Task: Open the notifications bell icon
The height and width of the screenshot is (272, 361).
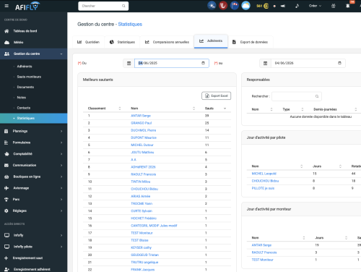Action: coord(347,6)
